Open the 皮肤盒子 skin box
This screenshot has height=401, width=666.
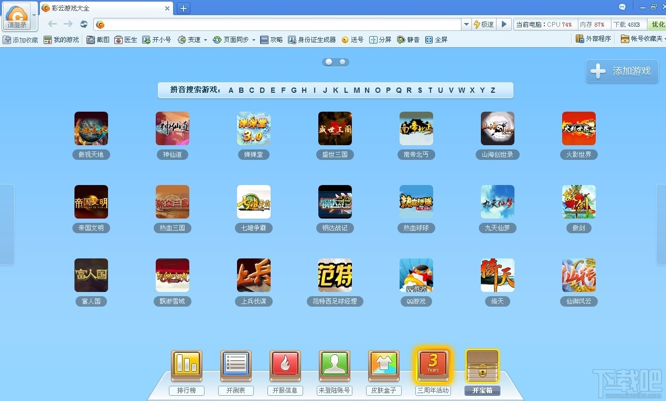click(384, 365)
